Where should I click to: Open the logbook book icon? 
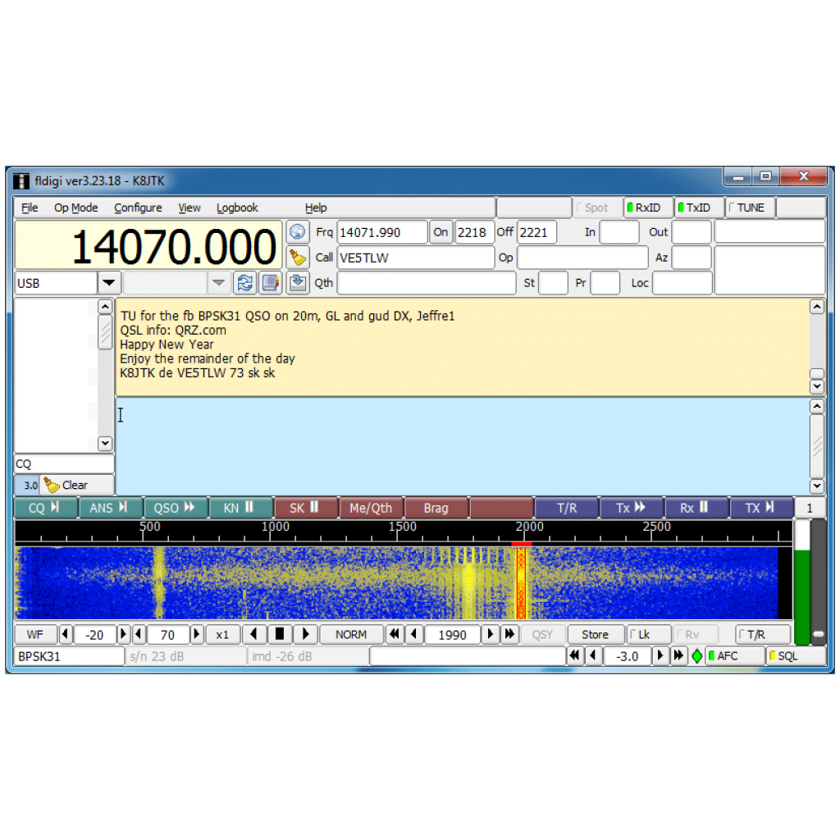tap(270, 282)
